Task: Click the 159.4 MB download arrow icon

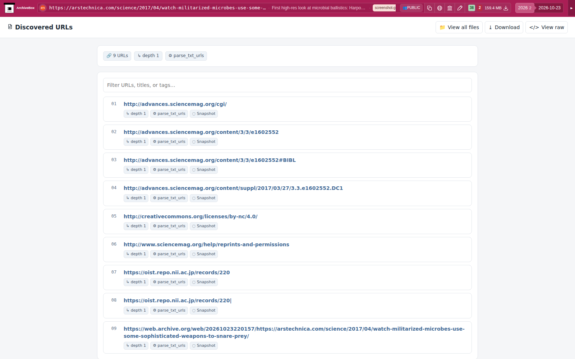Action: (x=506, y=8)
